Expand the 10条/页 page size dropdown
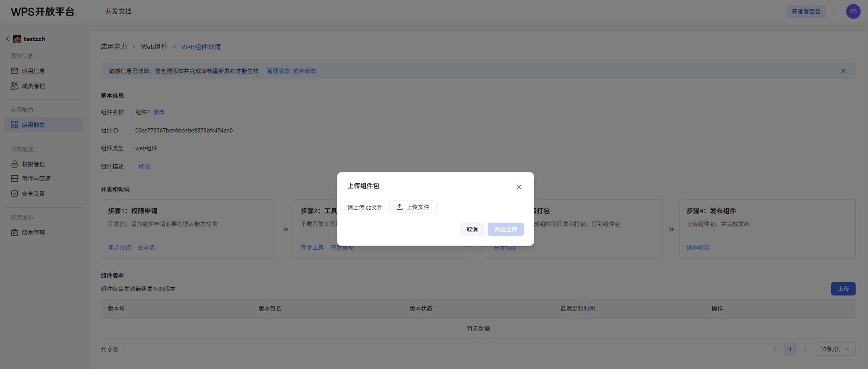Viewport: 868px width, 369px height. 835,349
